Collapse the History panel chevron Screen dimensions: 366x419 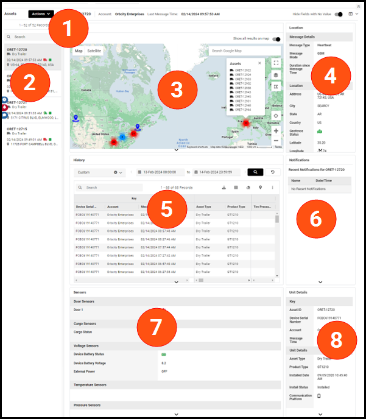(x=176, y=282)
